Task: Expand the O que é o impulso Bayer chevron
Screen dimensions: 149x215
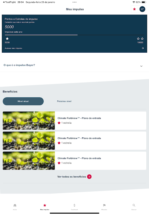Action: tap(141, 66)
